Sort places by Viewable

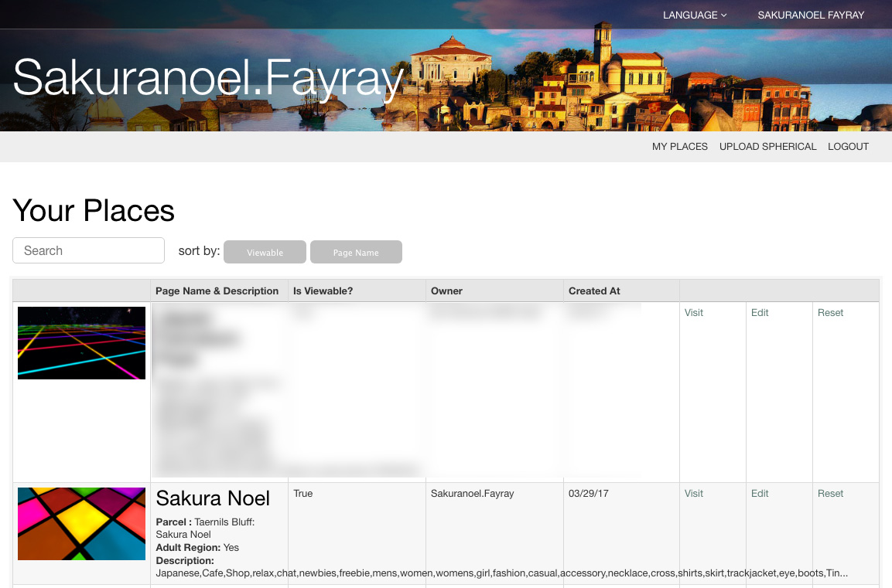click(x=265, y=252)
